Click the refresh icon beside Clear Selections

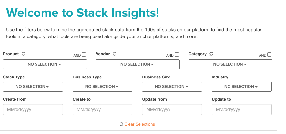121,124
